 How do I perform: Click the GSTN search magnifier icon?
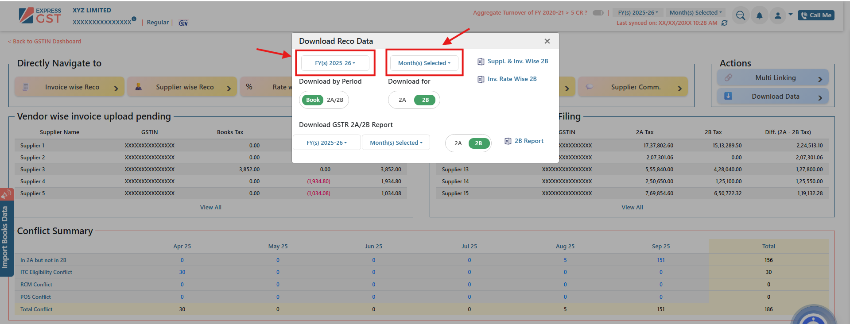pyautogui.click(x=740, y=15)
